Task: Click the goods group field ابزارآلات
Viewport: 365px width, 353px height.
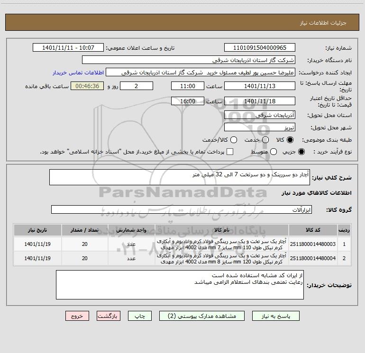Action: pyautogui.click(x=182, y=209)
